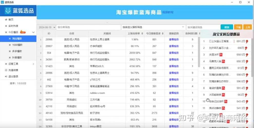The height and width of the screenshot is (128, 254).
Task: Click the 690万 hot search value
Action: click(241, 48)
